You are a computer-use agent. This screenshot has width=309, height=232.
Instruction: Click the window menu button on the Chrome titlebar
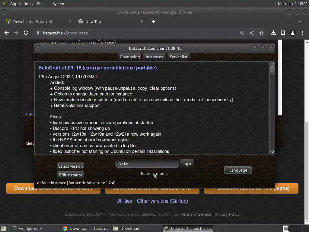[x=4, y=12]
